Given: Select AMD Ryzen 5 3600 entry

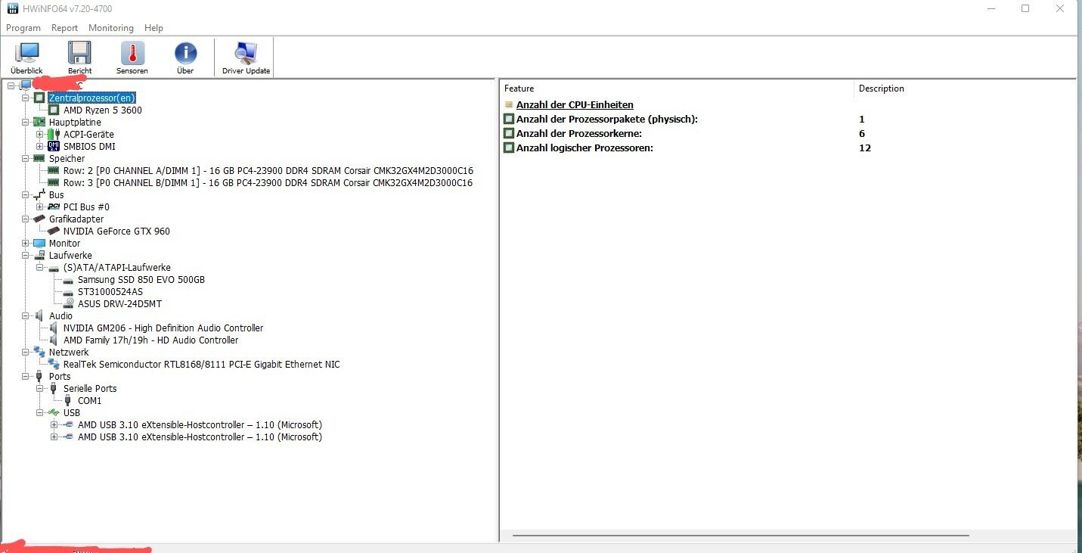Looking at the screenshot, I should [x=103, y=110].
